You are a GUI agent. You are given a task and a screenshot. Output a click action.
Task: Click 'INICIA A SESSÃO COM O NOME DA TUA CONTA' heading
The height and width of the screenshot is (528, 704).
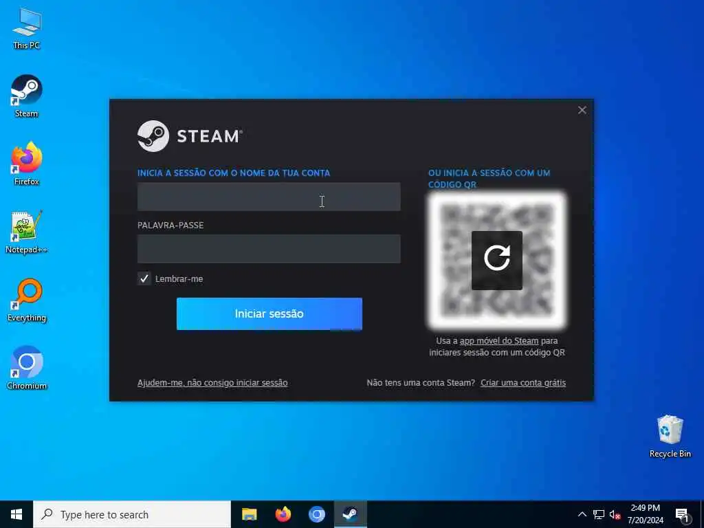[234, 173]
